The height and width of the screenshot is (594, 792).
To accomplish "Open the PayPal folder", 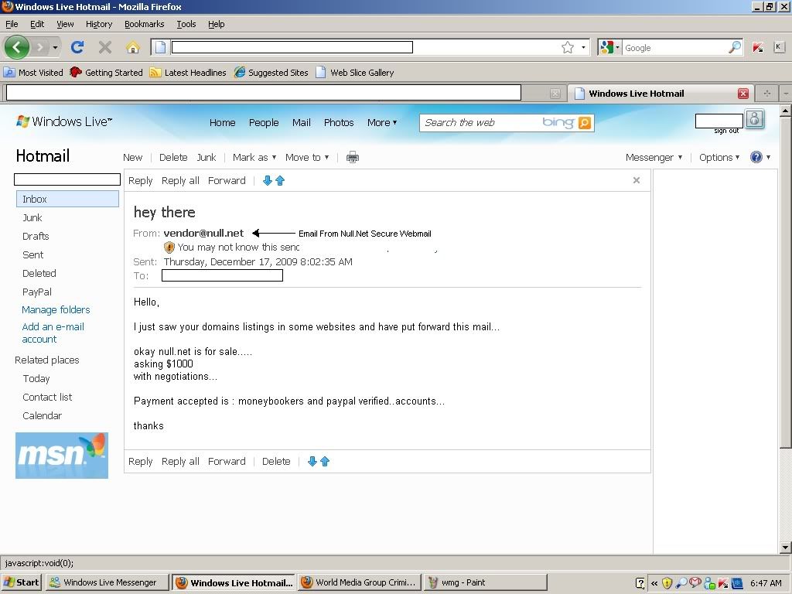I will point(37,292).
